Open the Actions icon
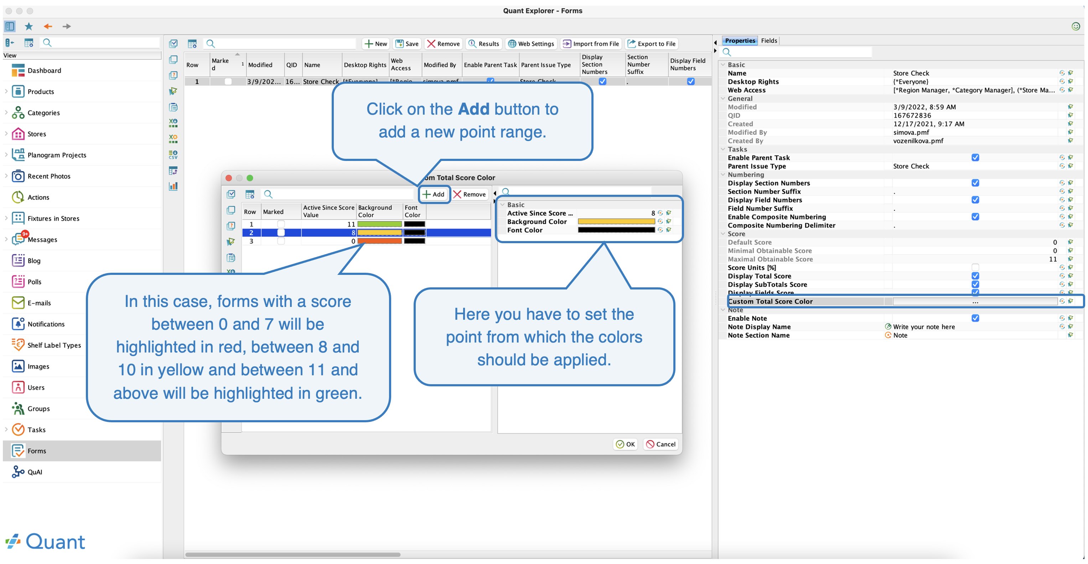 tap(18, 197)
